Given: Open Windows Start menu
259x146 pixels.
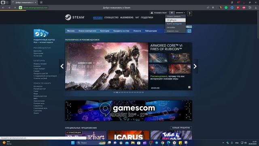Looking at the screenshot, I should click(x=73, y=143).
